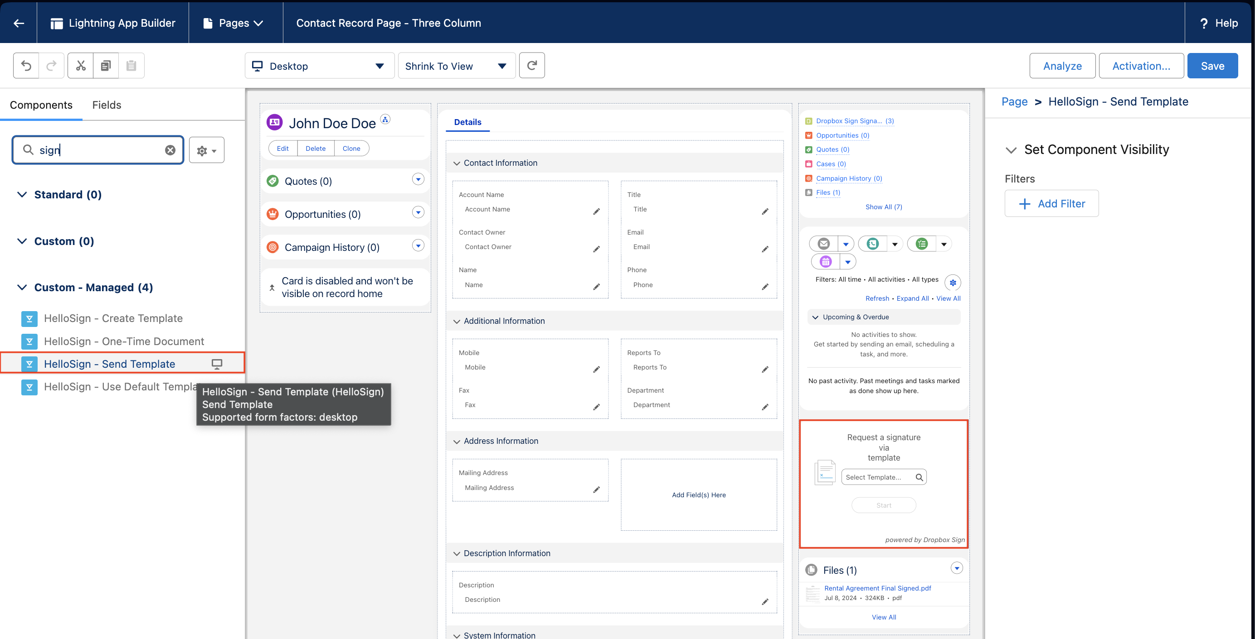Click the HelloSign - One-Time Document icon
Image resolution: width=1255 pixels, height=639 pixels.
click(29, 341)
